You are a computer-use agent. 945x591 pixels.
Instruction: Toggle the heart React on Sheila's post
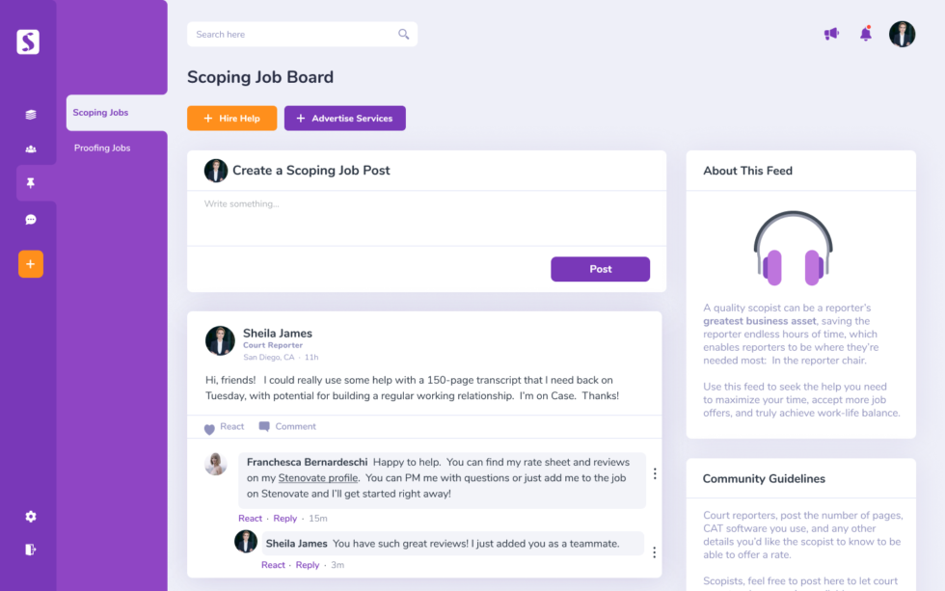210,428
